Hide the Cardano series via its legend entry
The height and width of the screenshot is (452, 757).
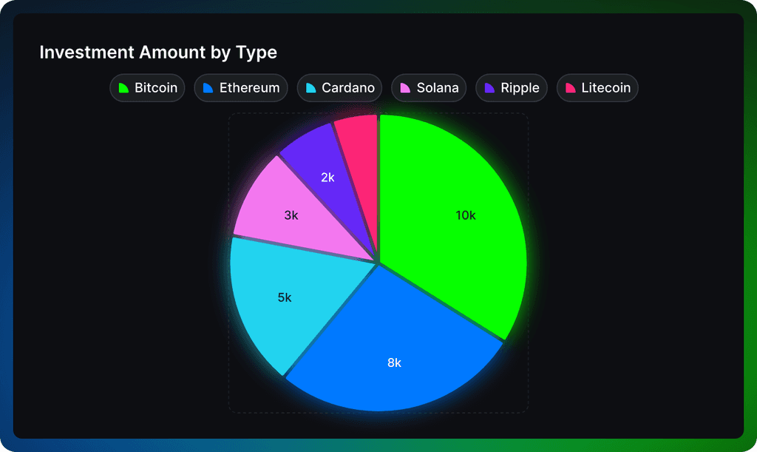click(339, 88)
